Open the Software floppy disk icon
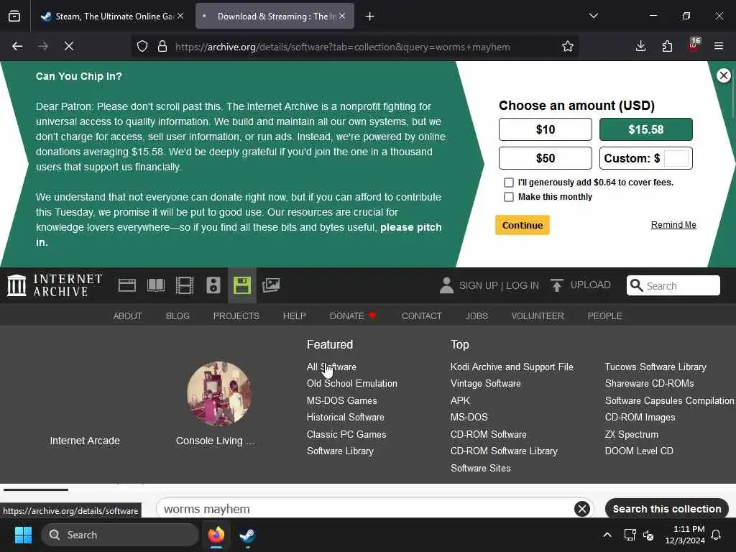The height and width of the screenshot is (552, 736). click(x=242, y=285)
